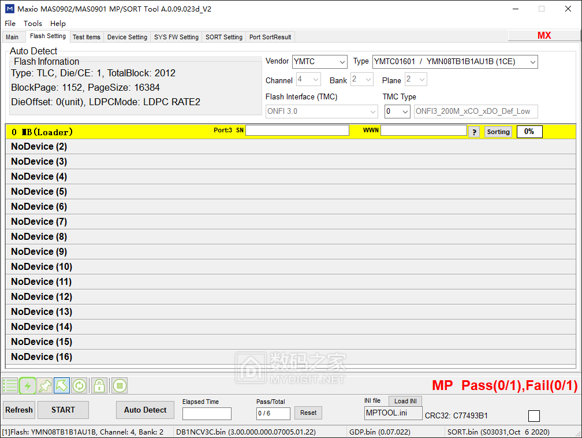Click the Load INI button
Screen dimensions: 582x438
coord(405,401)
